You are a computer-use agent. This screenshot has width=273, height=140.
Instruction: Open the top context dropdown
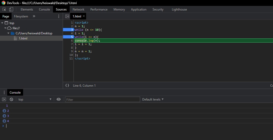tap(35, 99)
